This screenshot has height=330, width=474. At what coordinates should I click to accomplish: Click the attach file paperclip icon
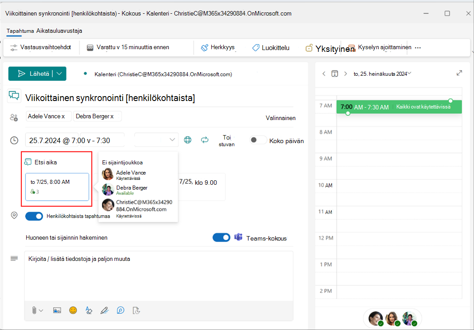click(x=34, y=311)
